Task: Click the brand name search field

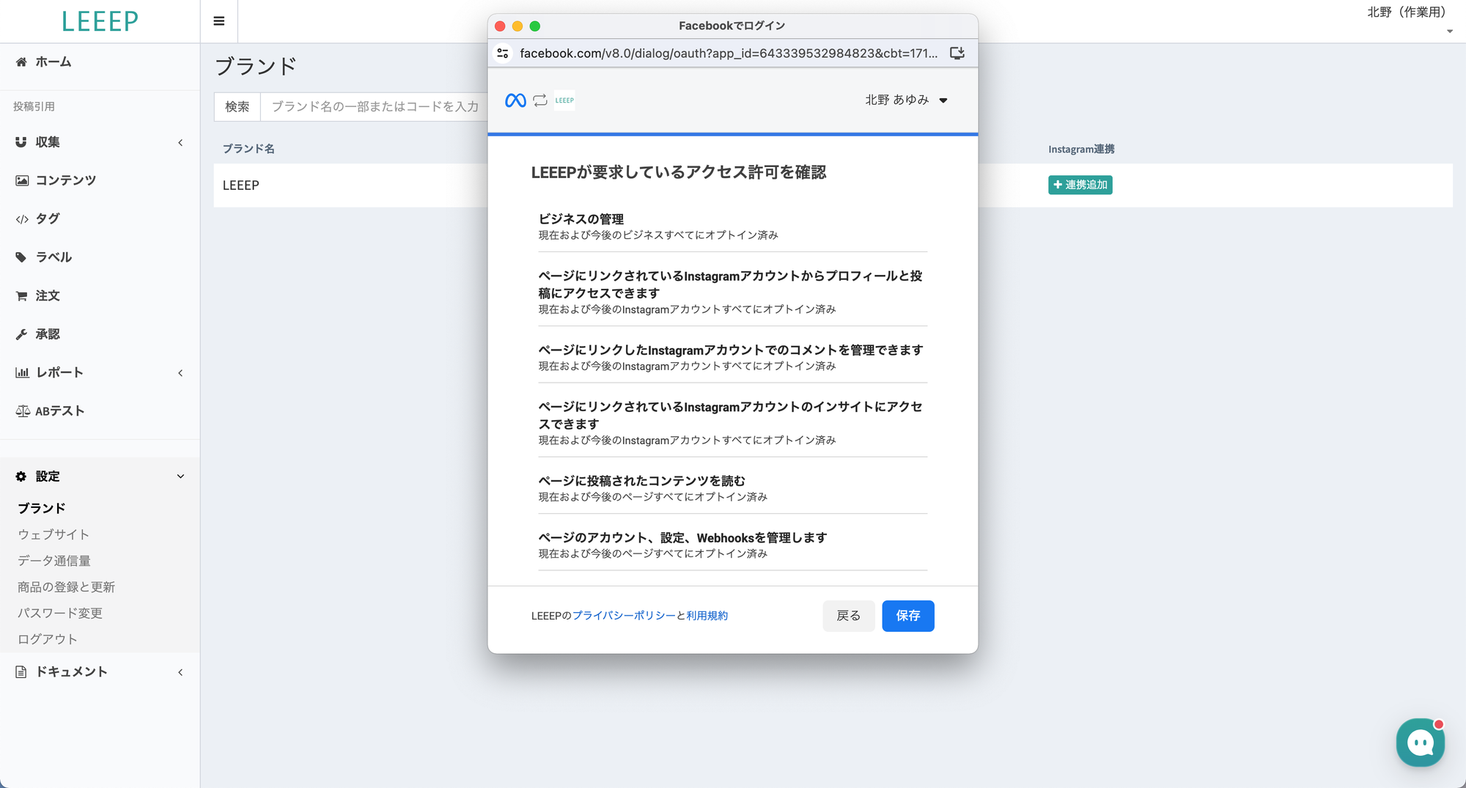Action: point(375,107)
